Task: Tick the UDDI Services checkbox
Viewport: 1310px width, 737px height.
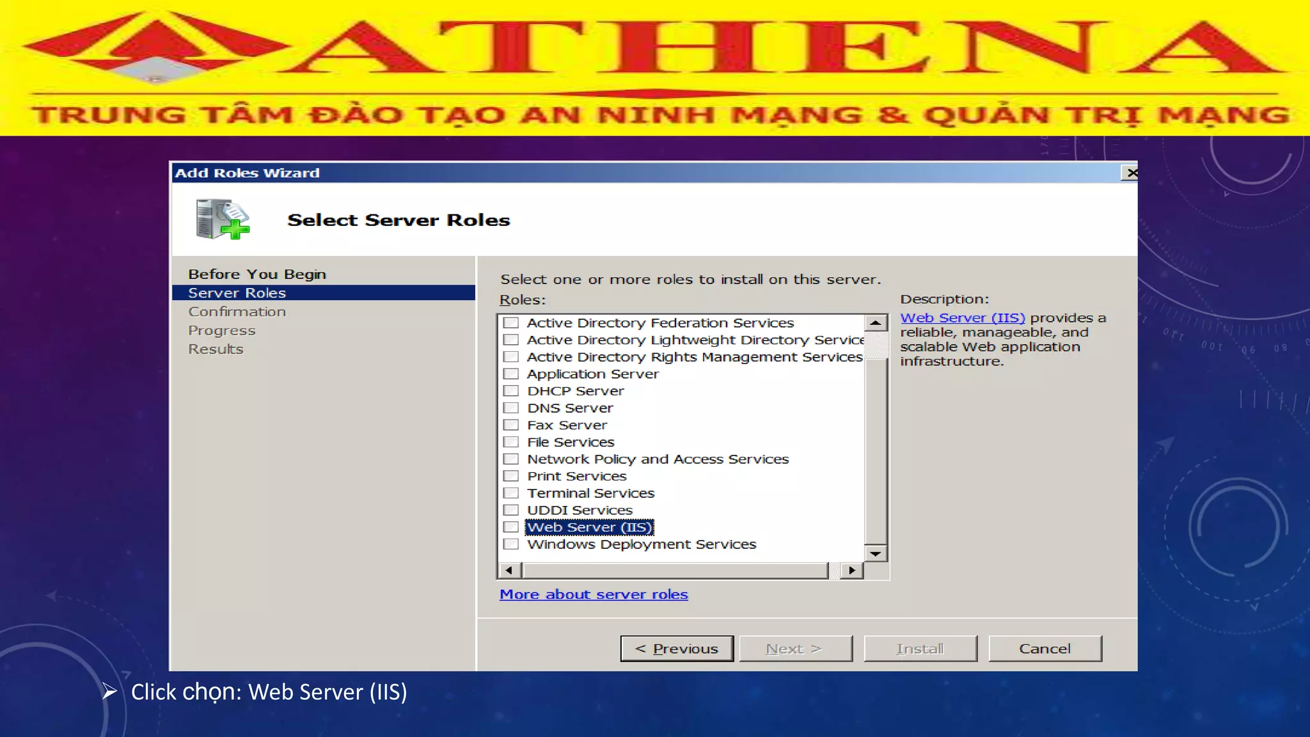Action: pyautogui.click(x=510, y=510)
